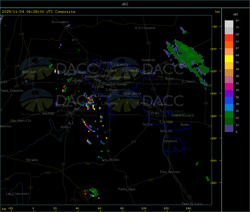The width and height of the screenshot is (250, 212).
Task: Click the dBZ title at top center
Action: 125,4
